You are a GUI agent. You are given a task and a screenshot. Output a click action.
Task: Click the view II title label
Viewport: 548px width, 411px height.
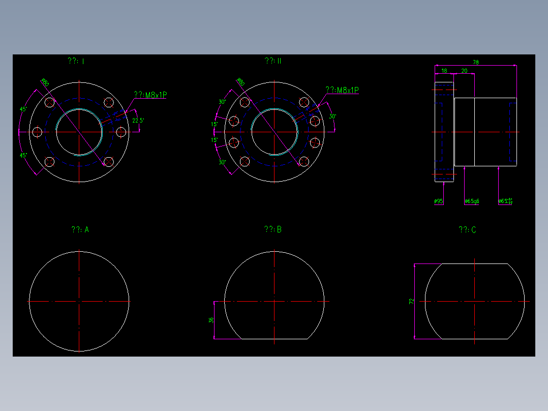[273, 61]
